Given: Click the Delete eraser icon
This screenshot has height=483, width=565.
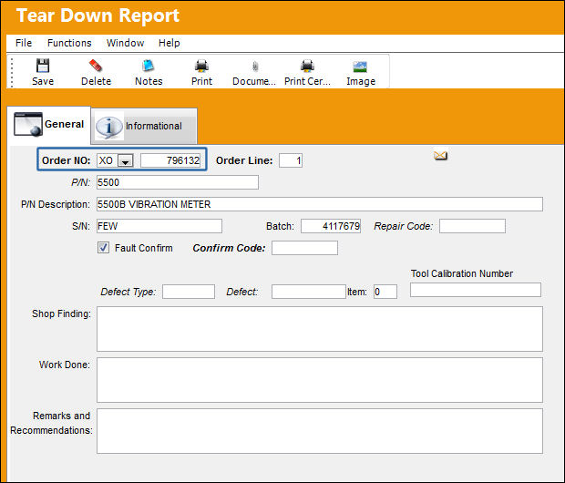Looking at the screenshot, I should click(96, 66).
